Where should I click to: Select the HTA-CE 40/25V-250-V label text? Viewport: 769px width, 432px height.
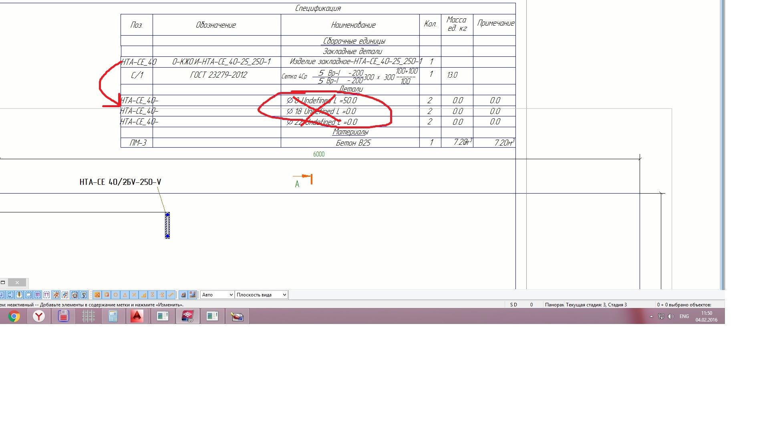pos(120,182)
